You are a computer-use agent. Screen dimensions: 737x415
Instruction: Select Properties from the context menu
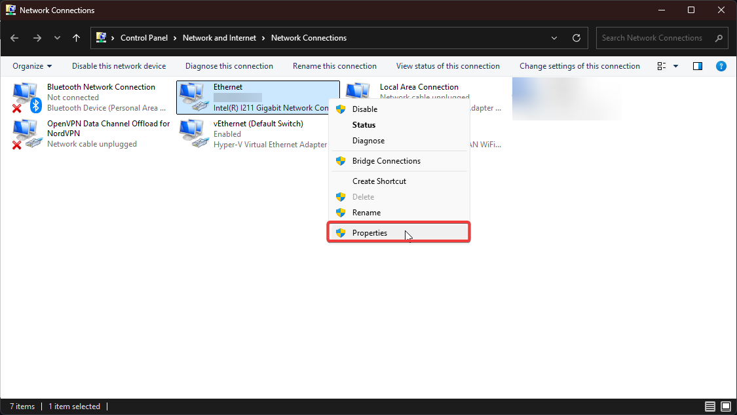369,232
